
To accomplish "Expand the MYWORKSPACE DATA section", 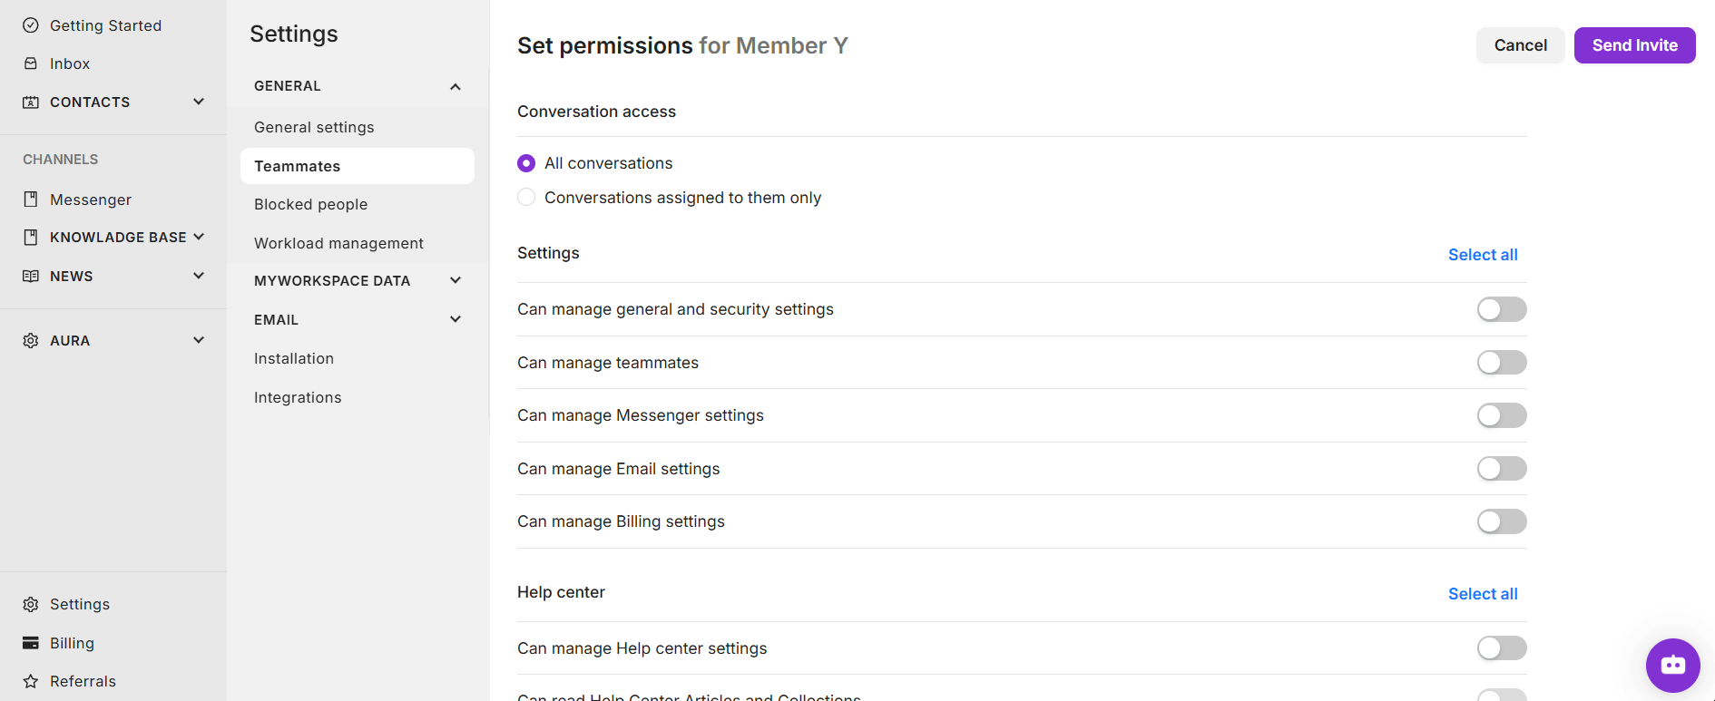I will (456, 281).
